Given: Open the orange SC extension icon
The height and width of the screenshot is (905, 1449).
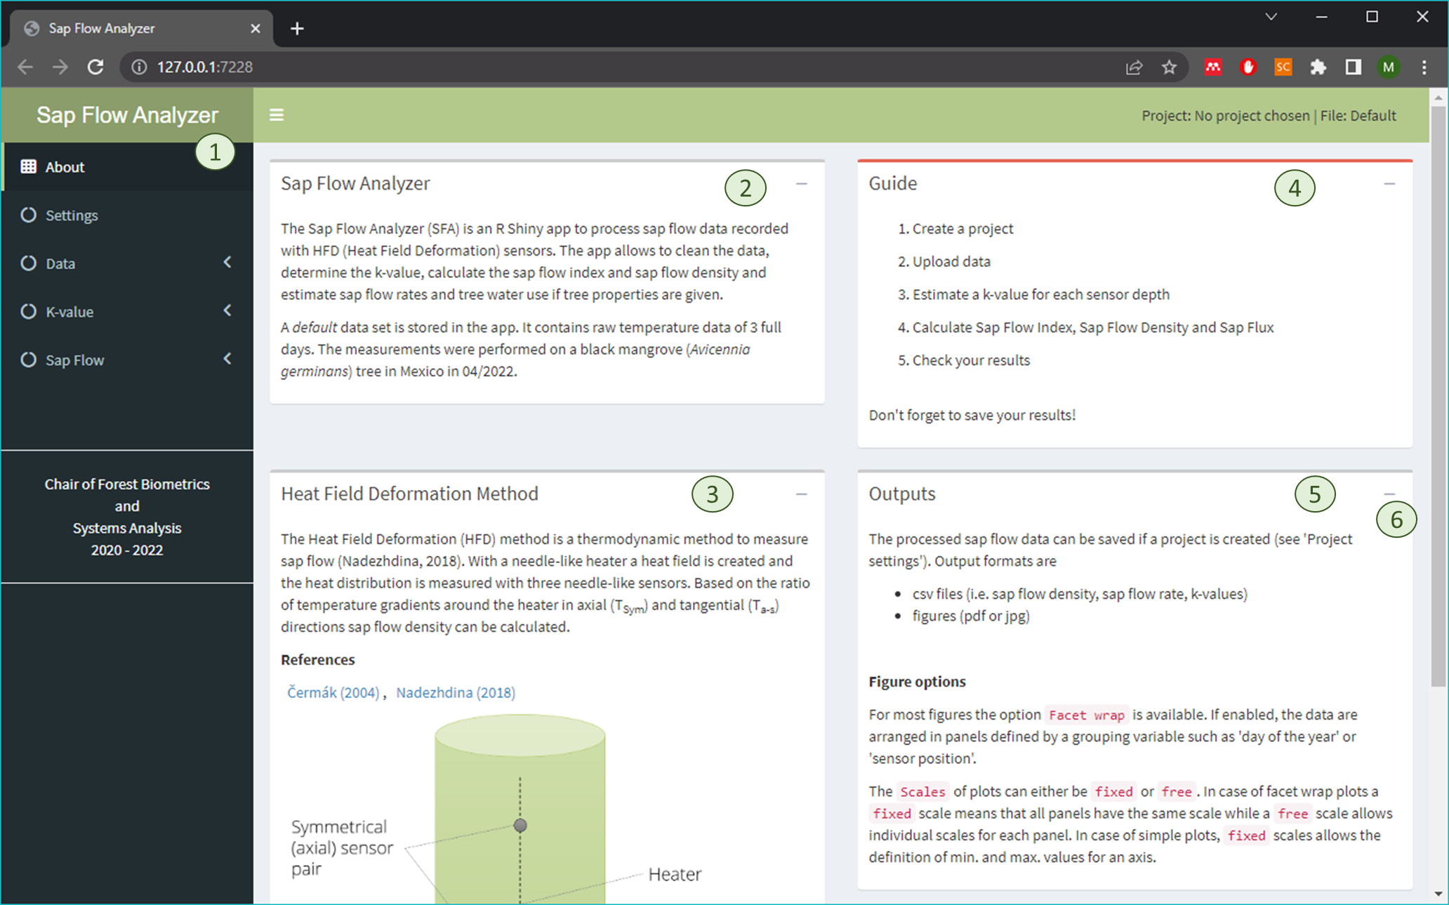Looking at the screenshot, I should coord(1283,67).
